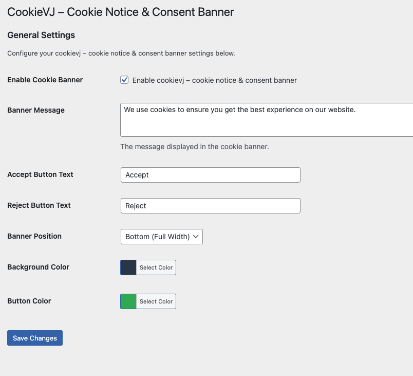Click Save Changes
This screenshot has width=413, height=376.
(x=34, y=338)
